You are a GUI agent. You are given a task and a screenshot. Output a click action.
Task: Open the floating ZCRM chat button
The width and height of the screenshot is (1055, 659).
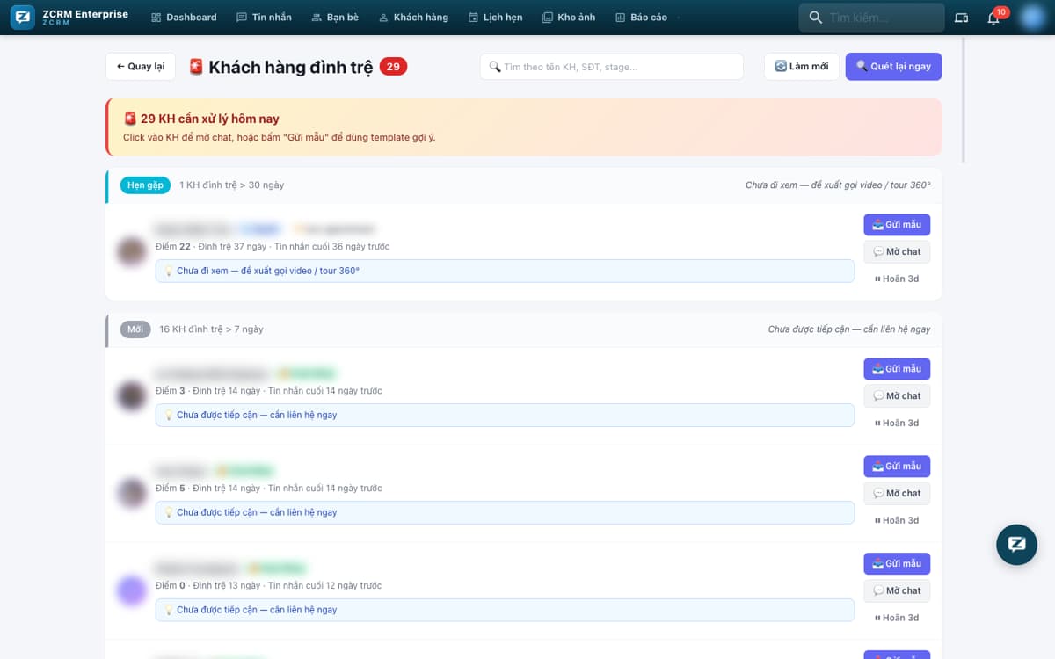(1017, 545)
